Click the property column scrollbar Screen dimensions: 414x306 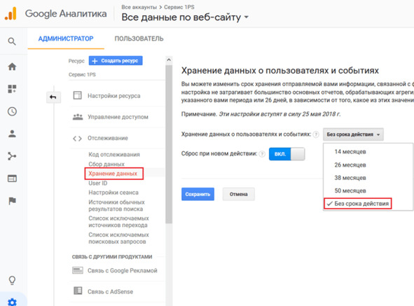tap(169, 144)
